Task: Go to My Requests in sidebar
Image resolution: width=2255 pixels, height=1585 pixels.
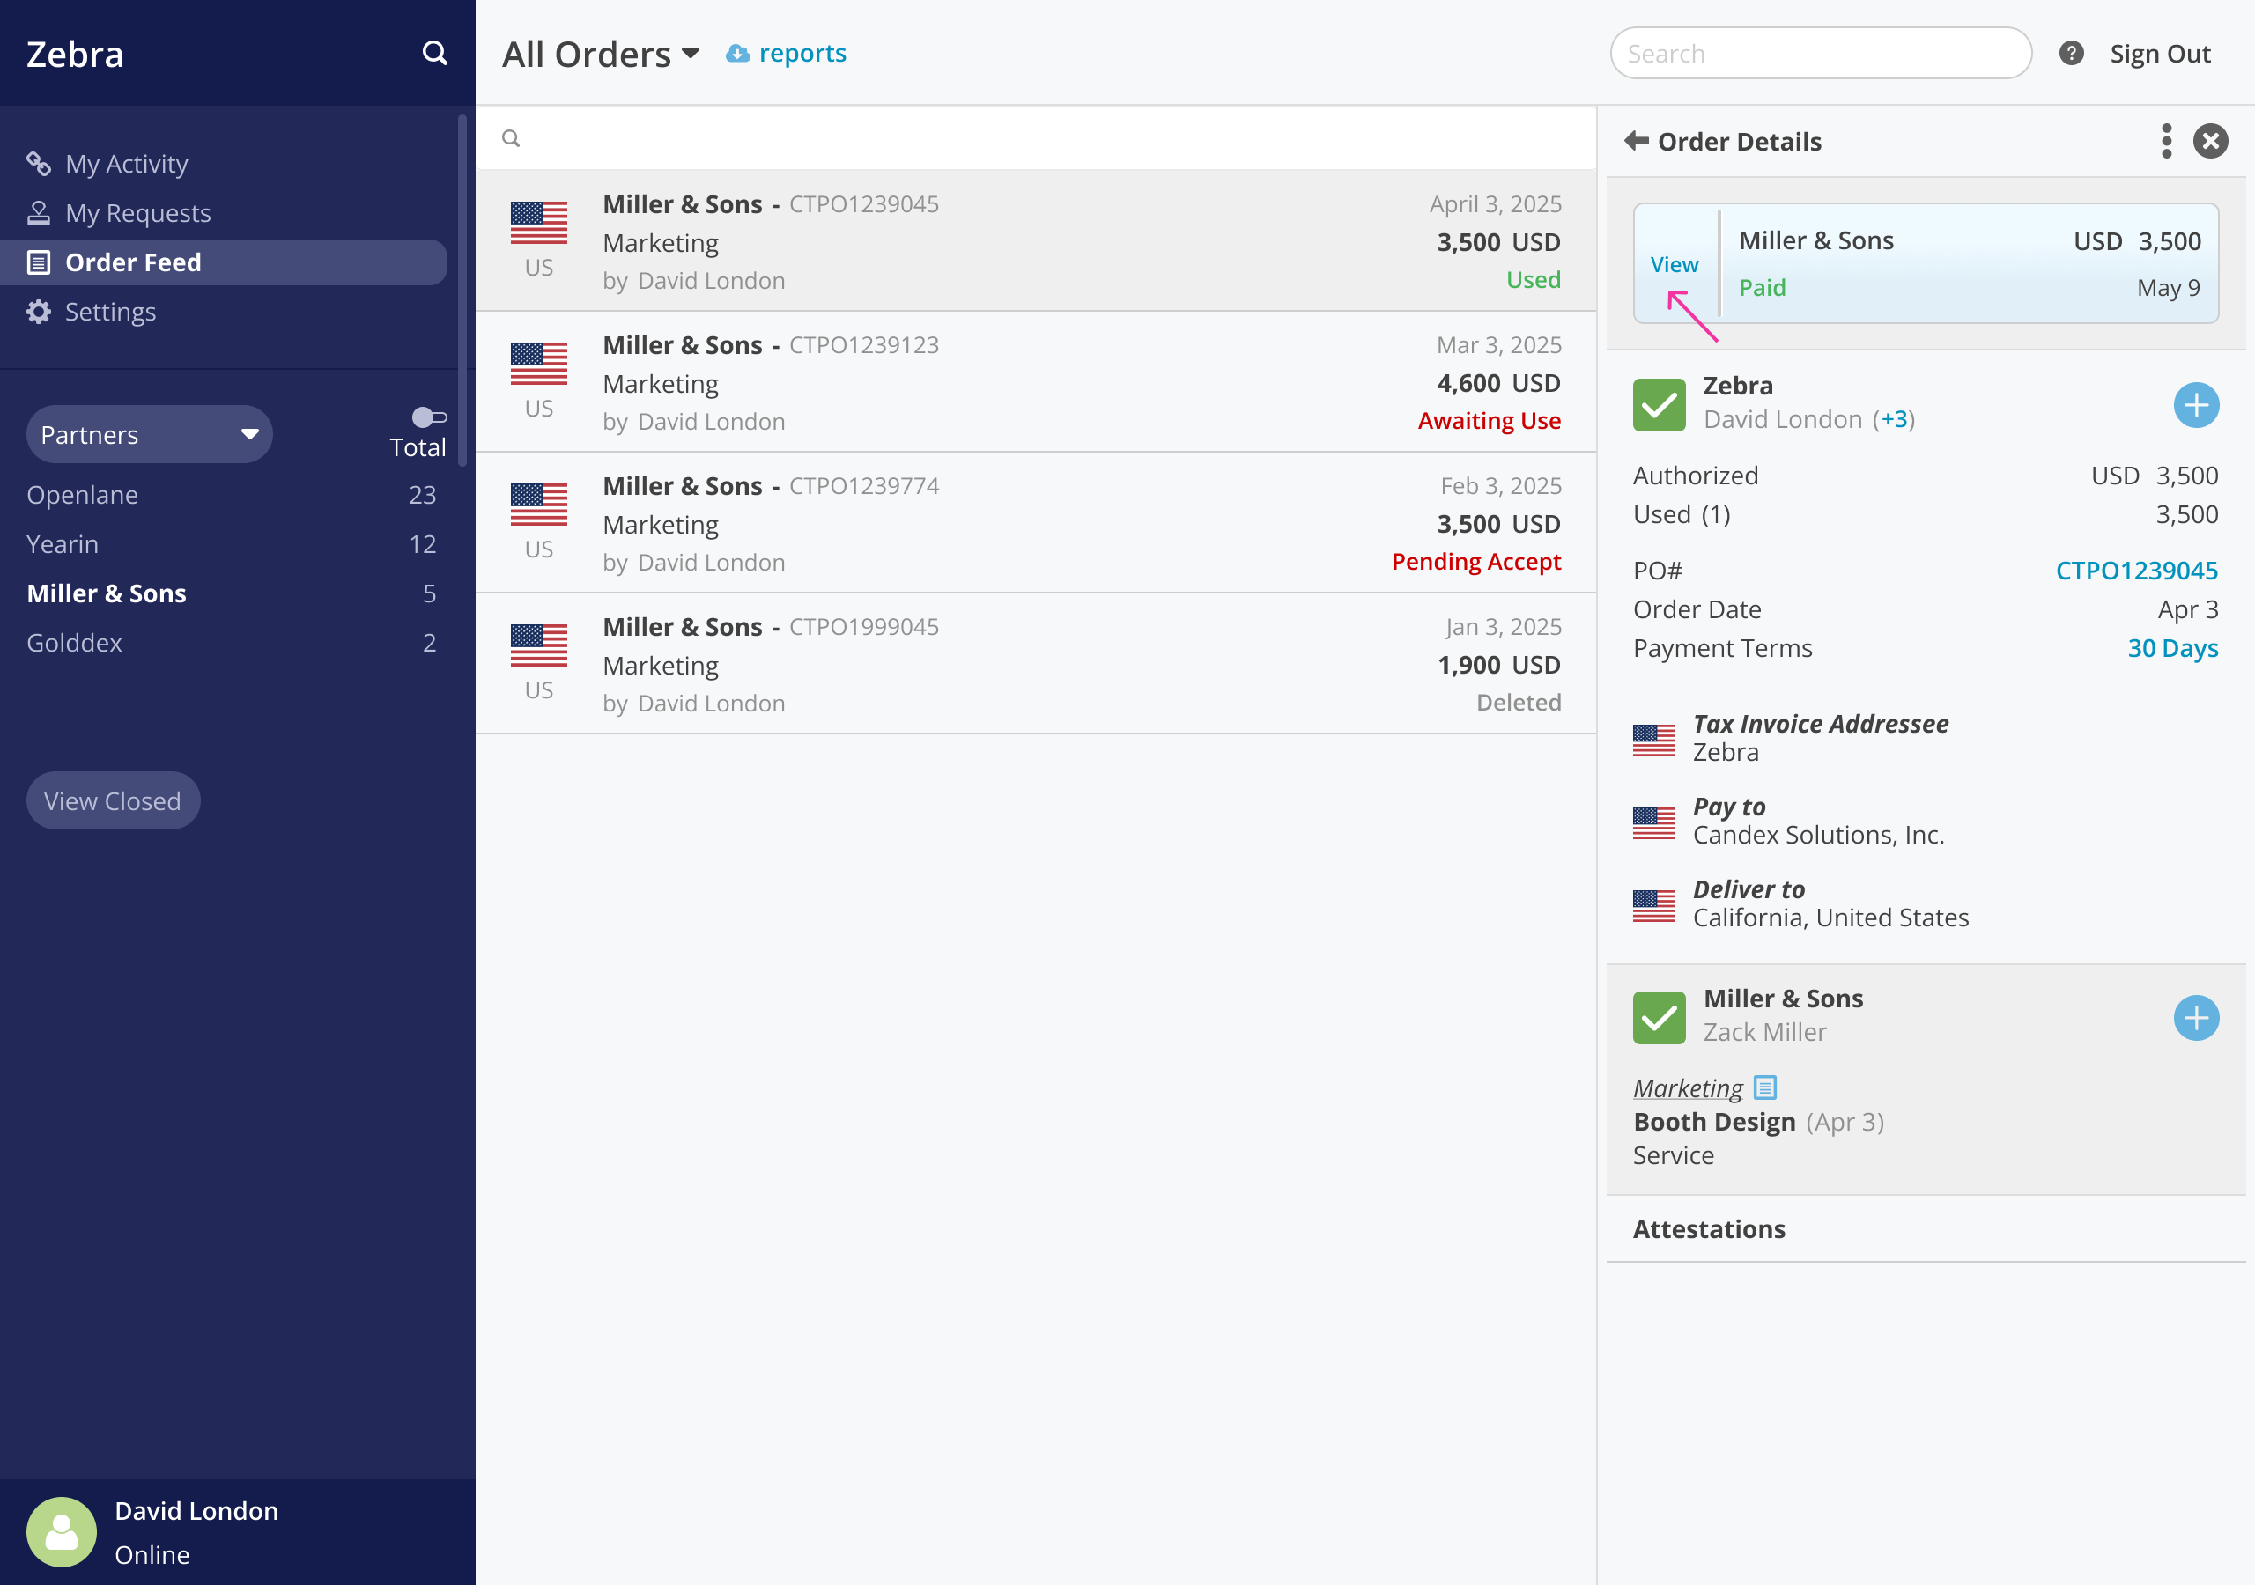Action: [x=137, y=213]
